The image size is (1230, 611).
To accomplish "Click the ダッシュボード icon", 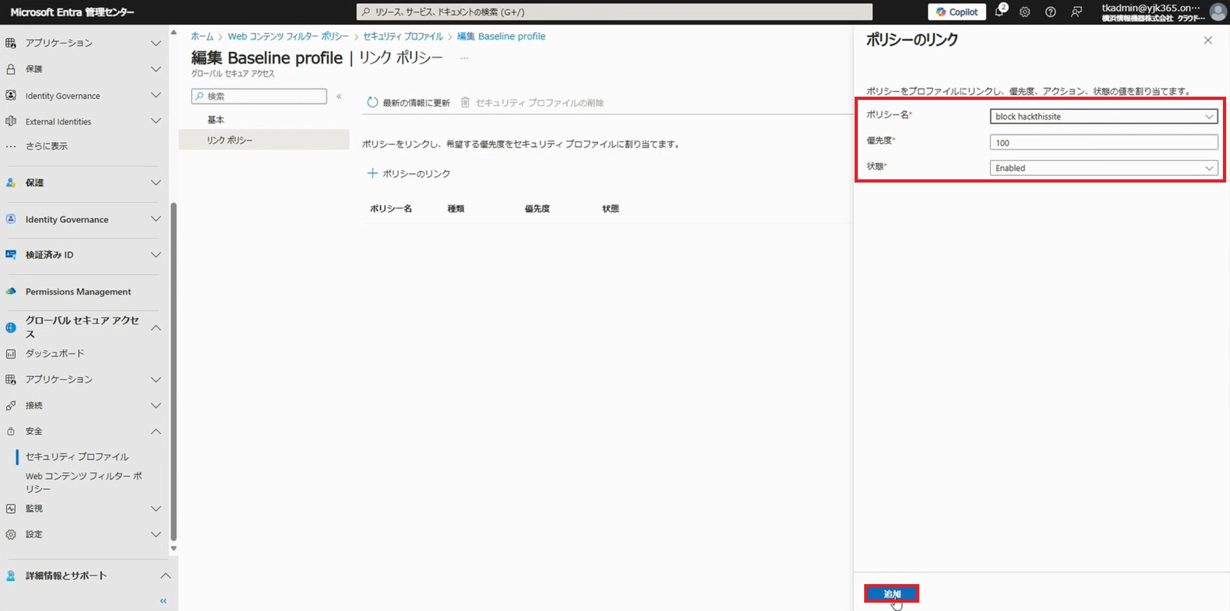I will (11, 354).
